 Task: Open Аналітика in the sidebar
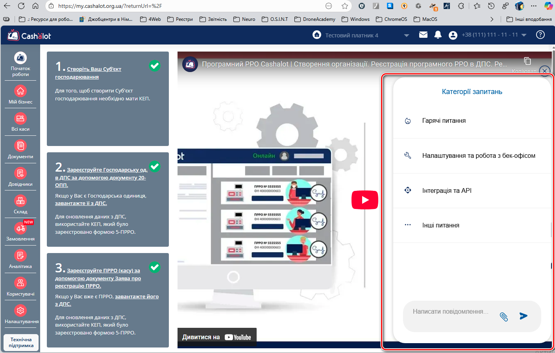[20, 259]
